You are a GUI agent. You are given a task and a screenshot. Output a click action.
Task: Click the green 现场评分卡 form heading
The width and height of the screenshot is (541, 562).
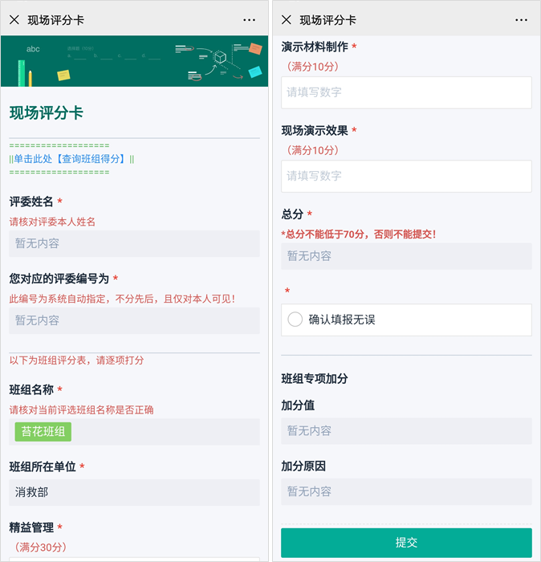click(x=47, y=113)
